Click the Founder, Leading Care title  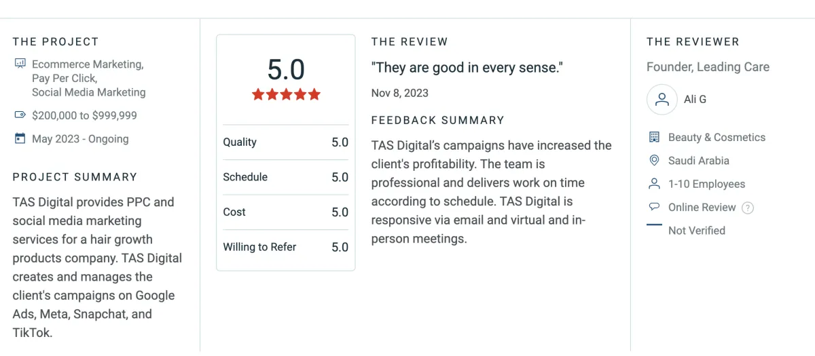tap(708, 66)
